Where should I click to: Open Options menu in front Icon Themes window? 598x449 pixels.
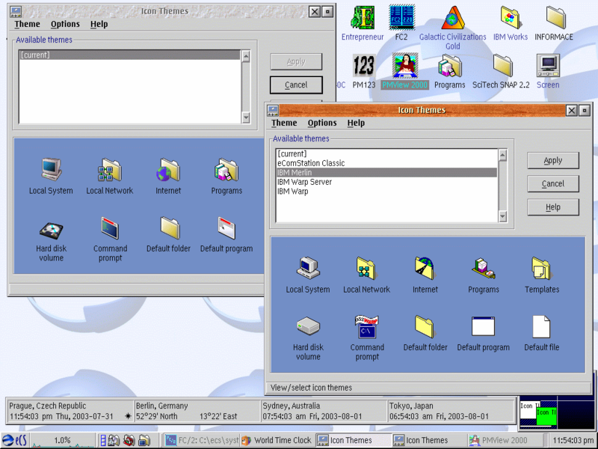[322, 123]
